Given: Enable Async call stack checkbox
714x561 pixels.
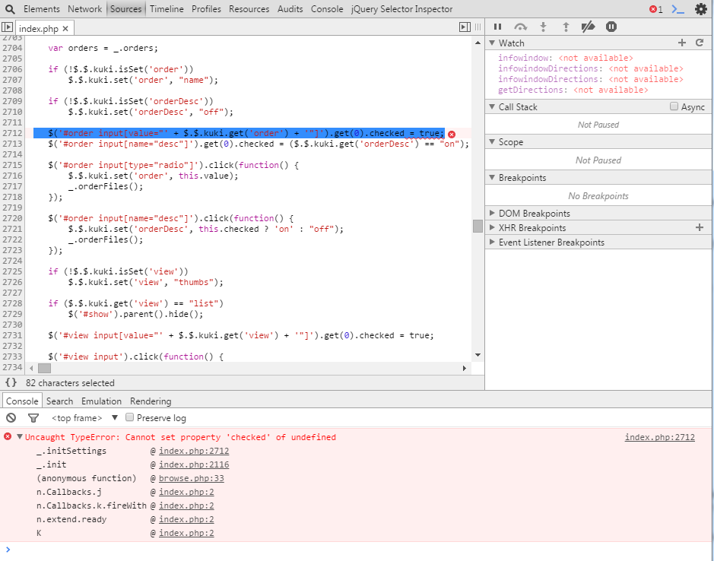Looking at the screenshot, I should pos(674,107).
